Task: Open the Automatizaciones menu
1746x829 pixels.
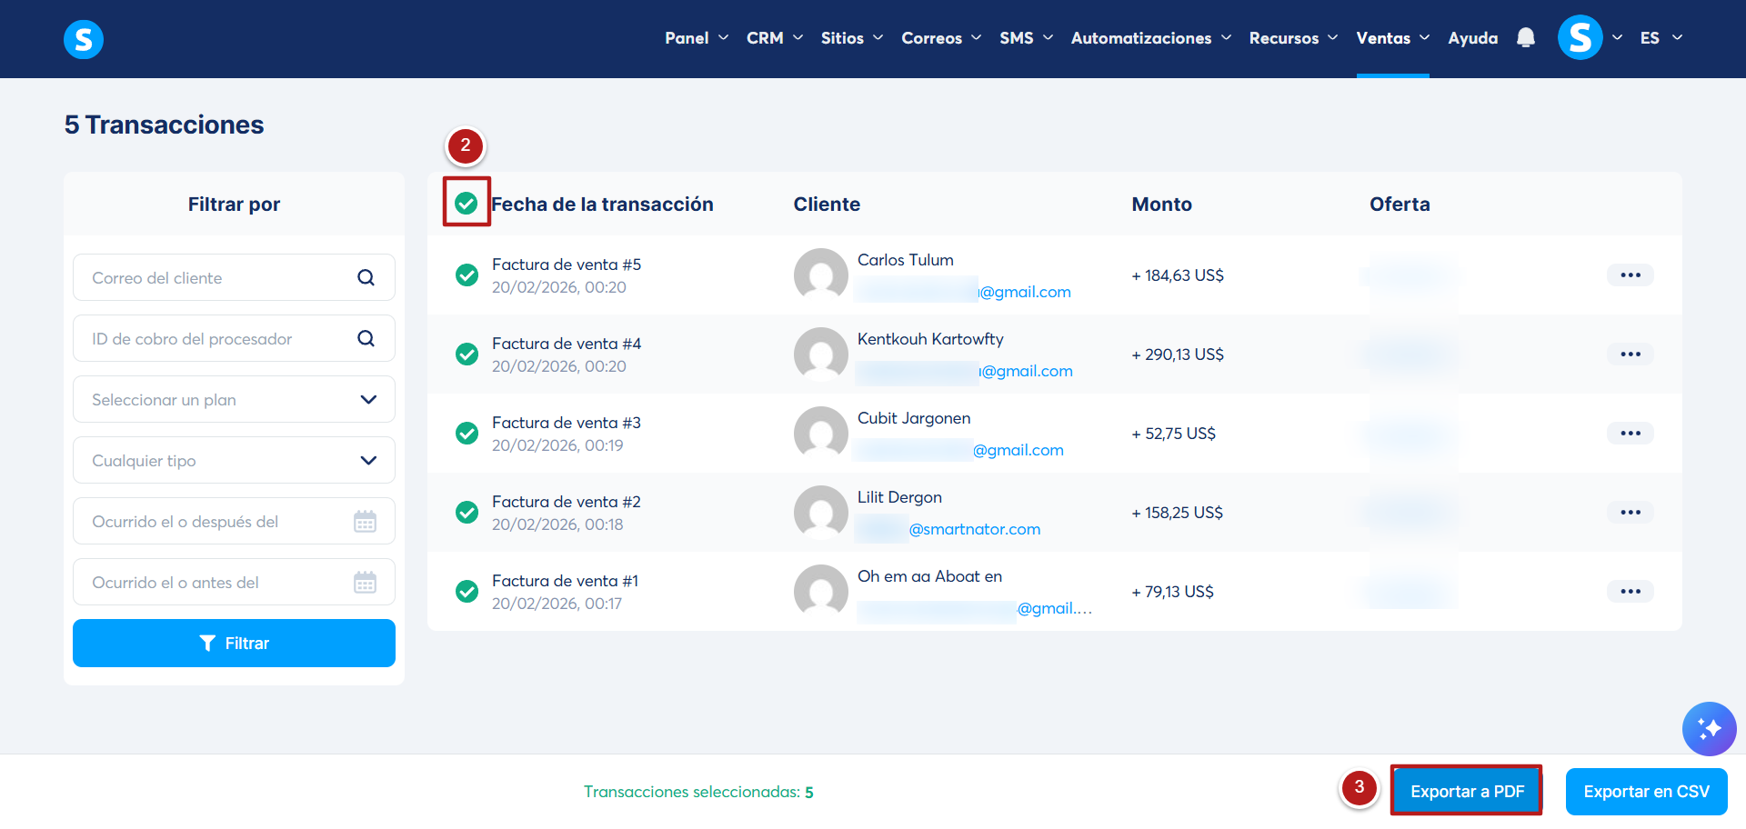Action: tap(1151, 38)
